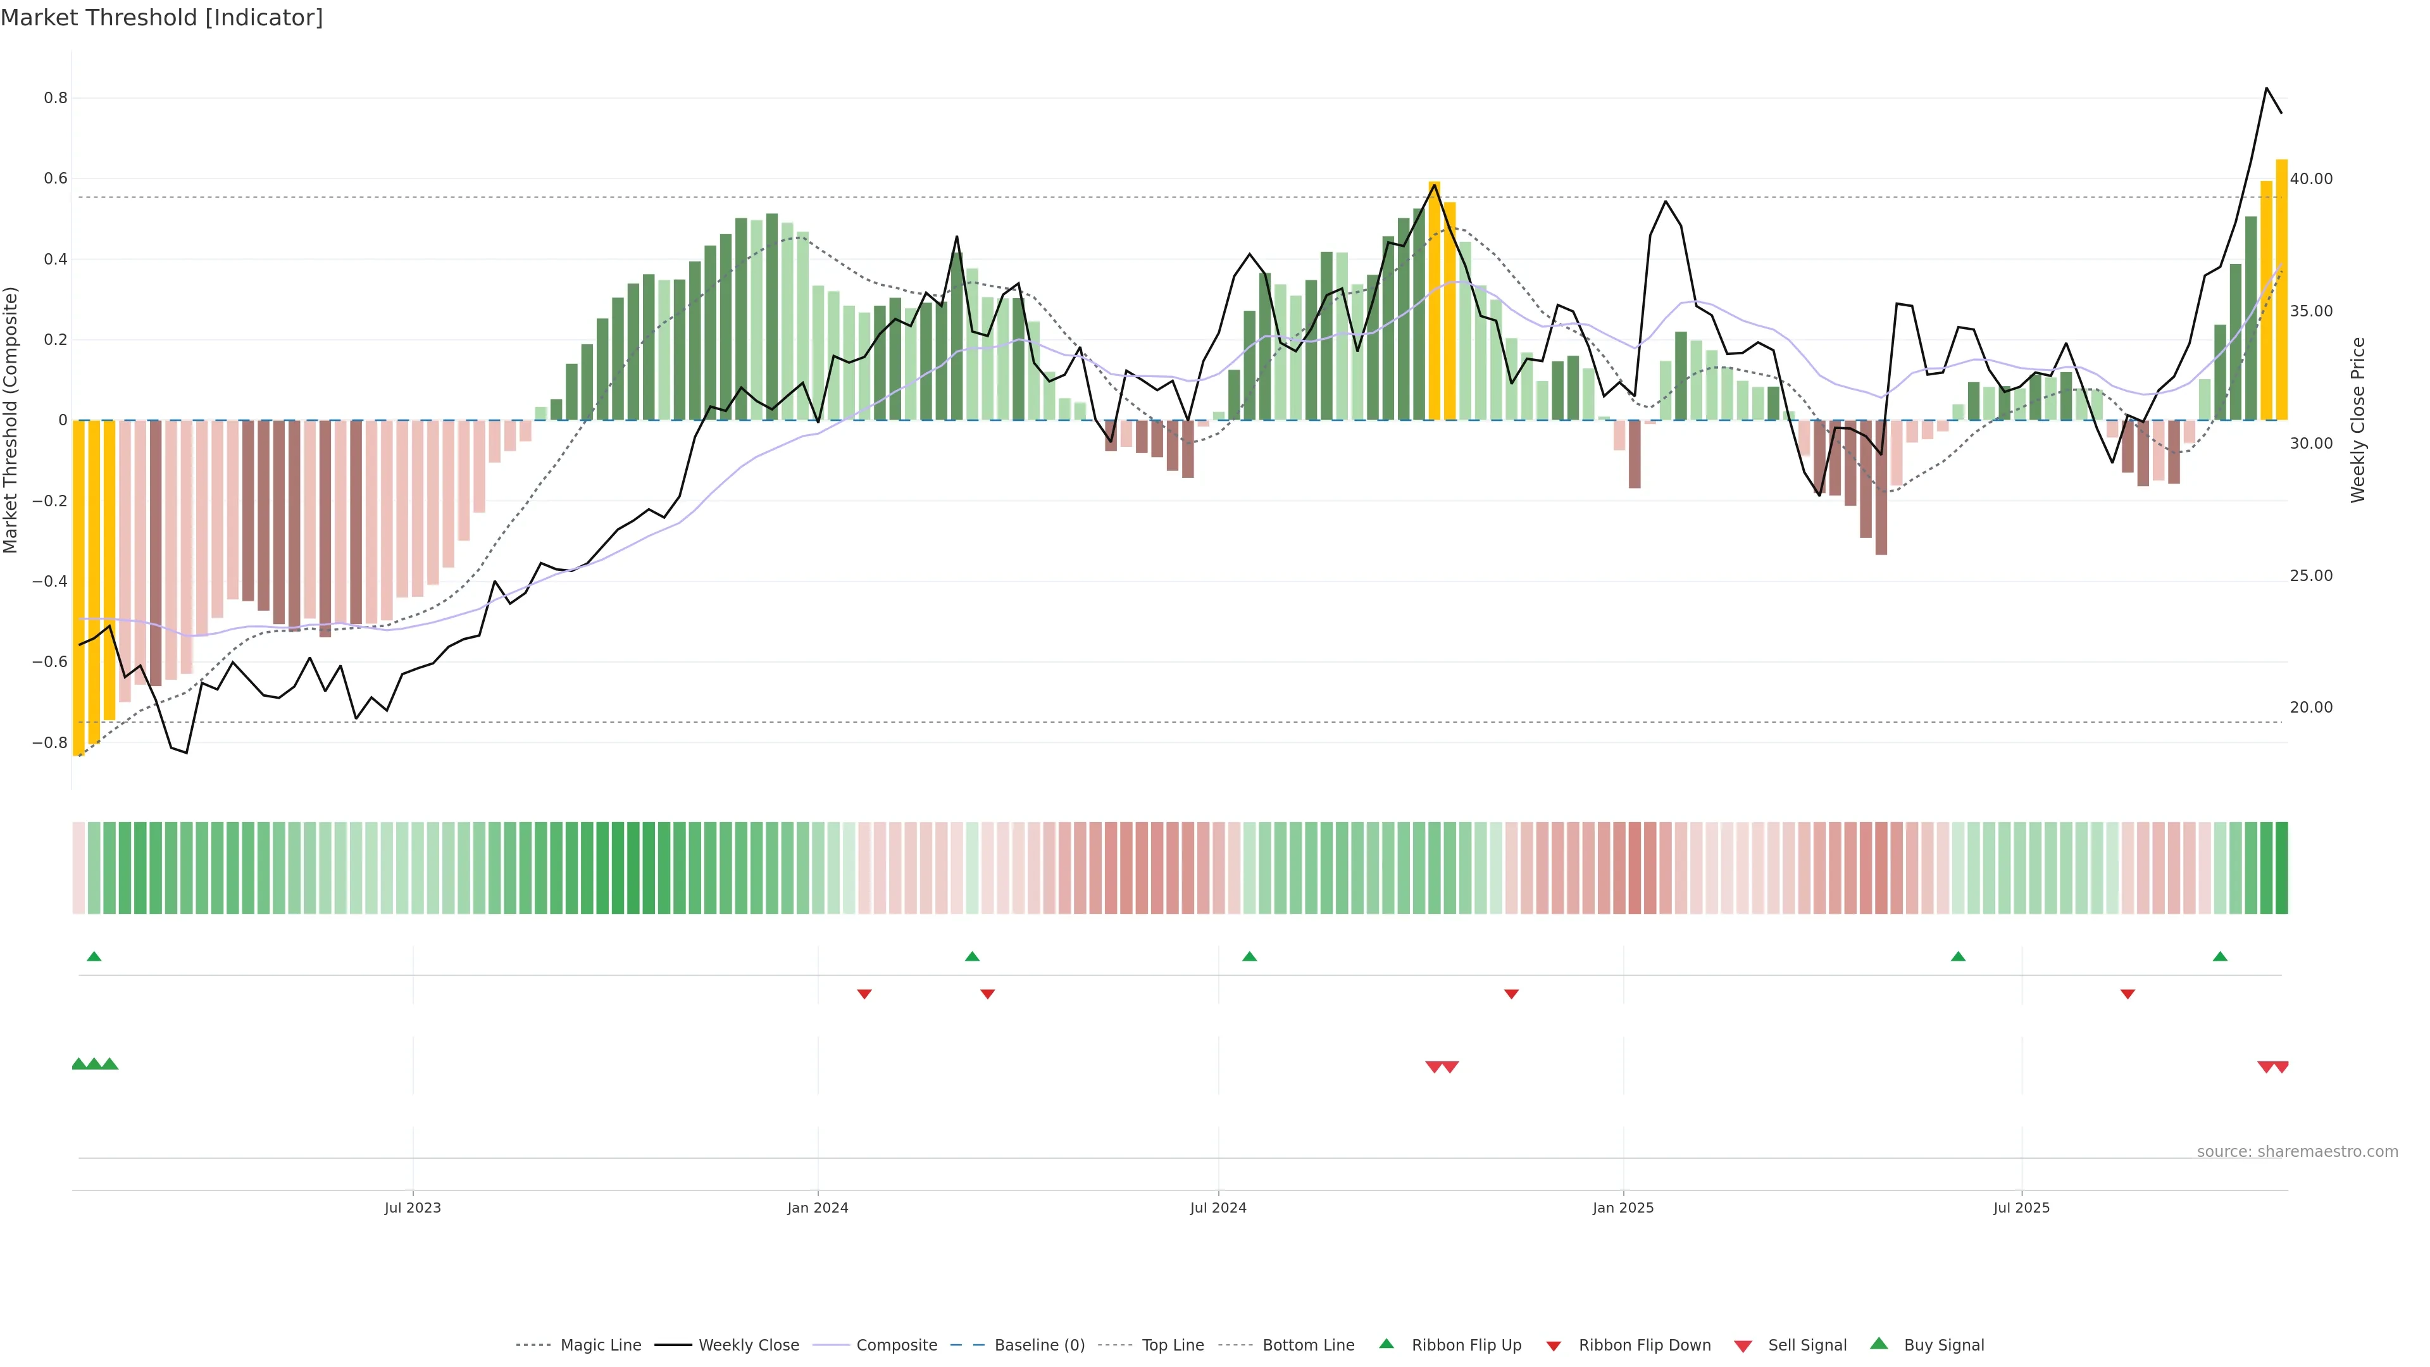Screen dimensions: 2430x1367
Task: Click Top Line legend item
Action: tap(1173, 1345)
